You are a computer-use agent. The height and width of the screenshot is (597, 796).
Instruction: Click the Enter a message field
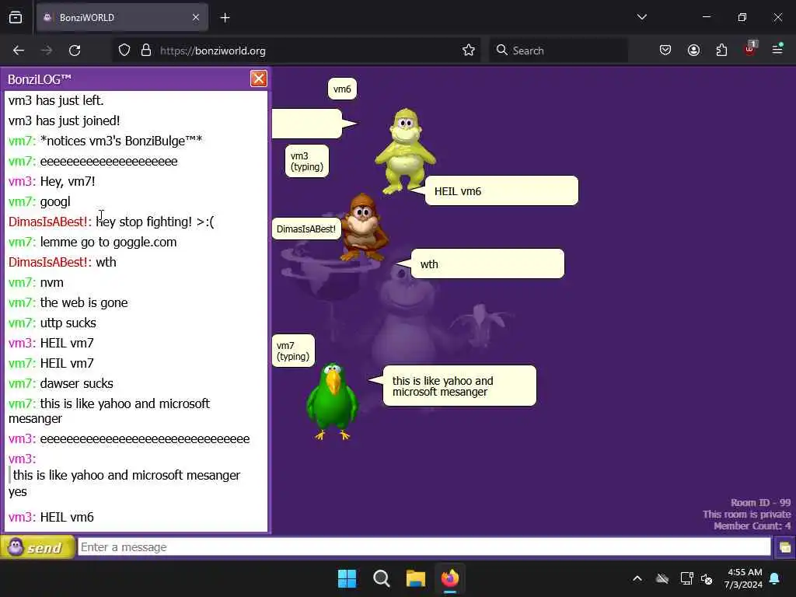tap(424, 547)
